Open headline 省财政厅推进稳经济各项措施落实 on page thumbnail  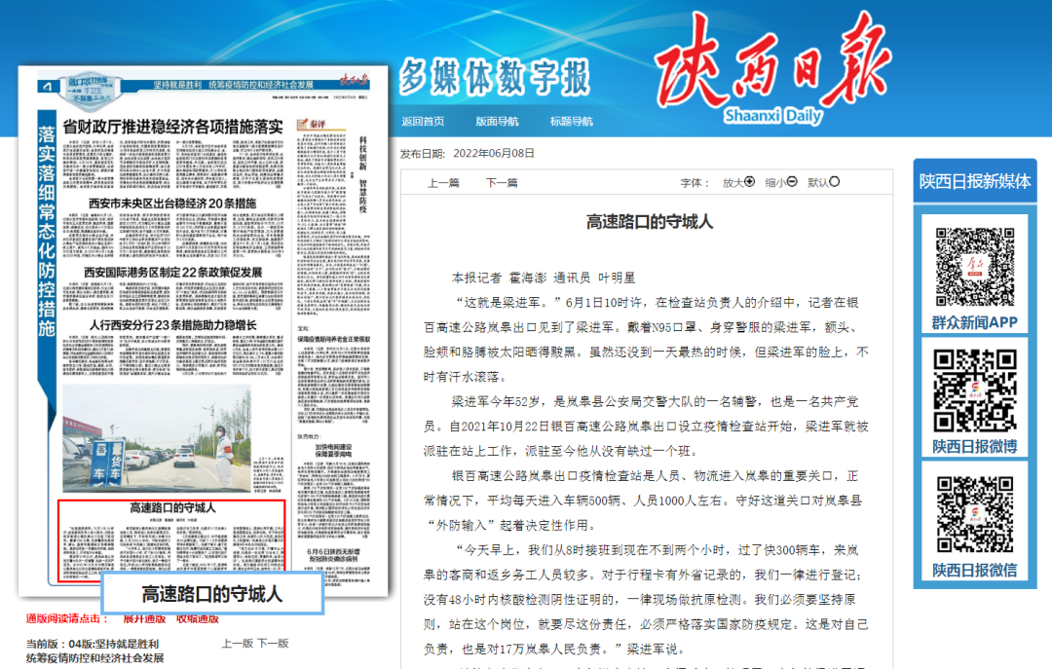click(x=172, y=127)
